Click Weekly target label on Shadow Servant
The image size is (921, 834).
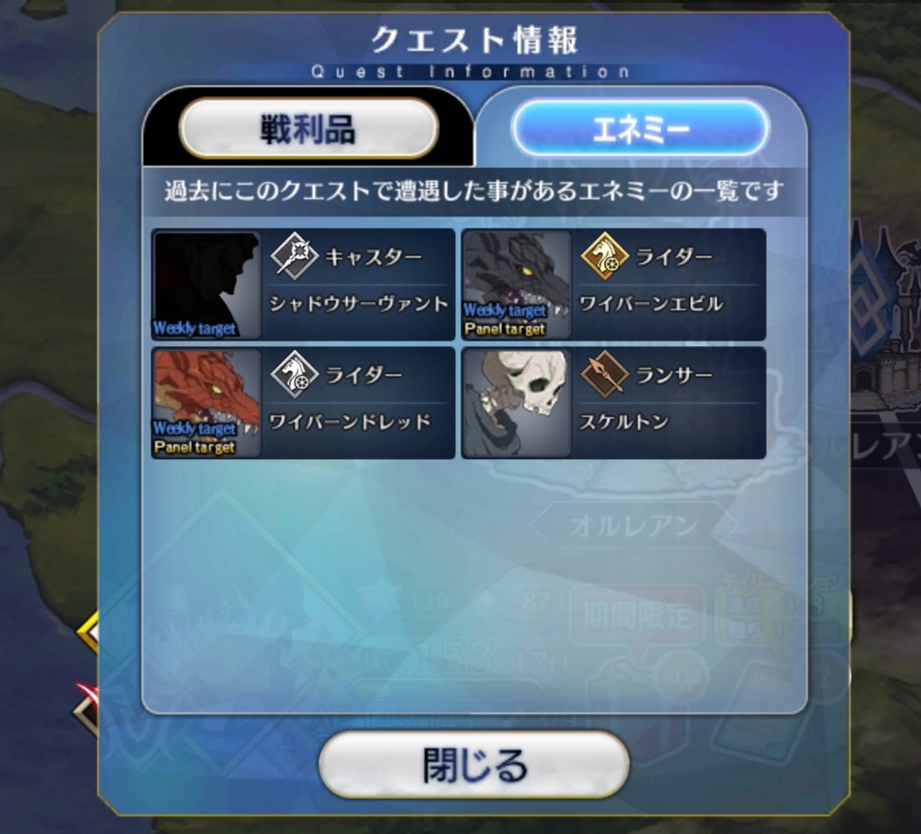[194, 329]
